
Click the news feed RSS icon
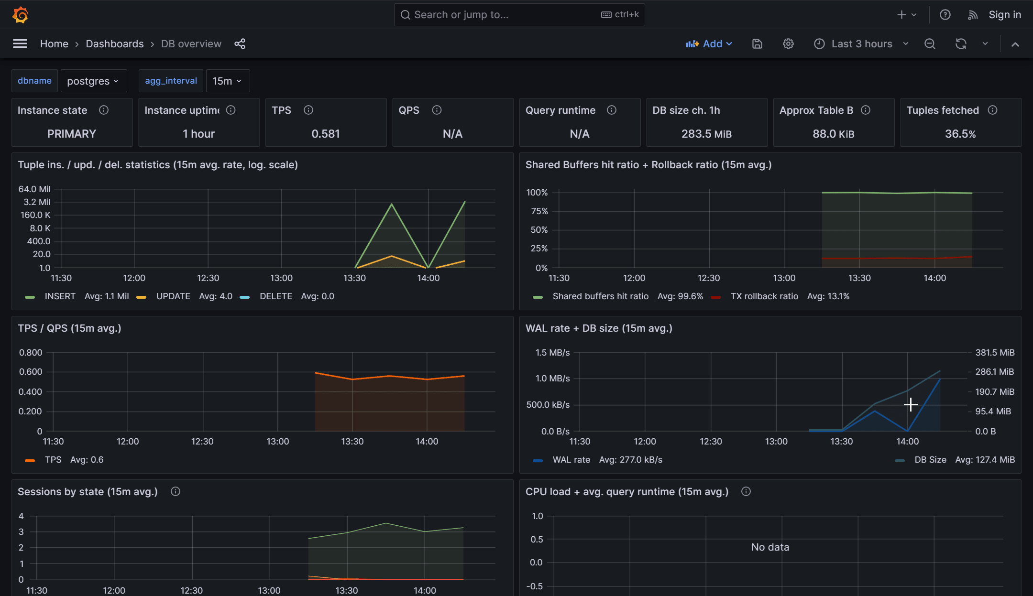tap(972, 15)
